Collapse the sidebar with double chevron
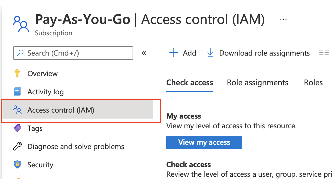This screenshot has width=332, height=179. pyautogui.click(x=144, y=53)
